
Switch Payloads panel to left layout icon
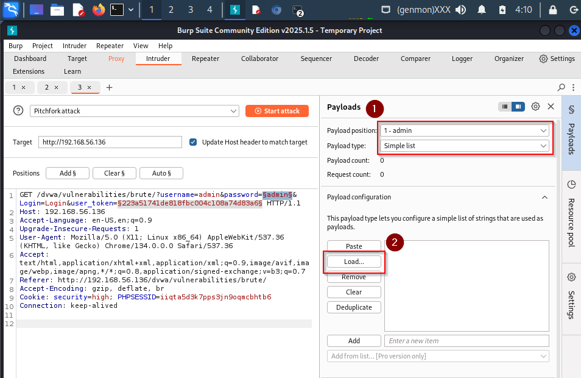coord(505,107)
